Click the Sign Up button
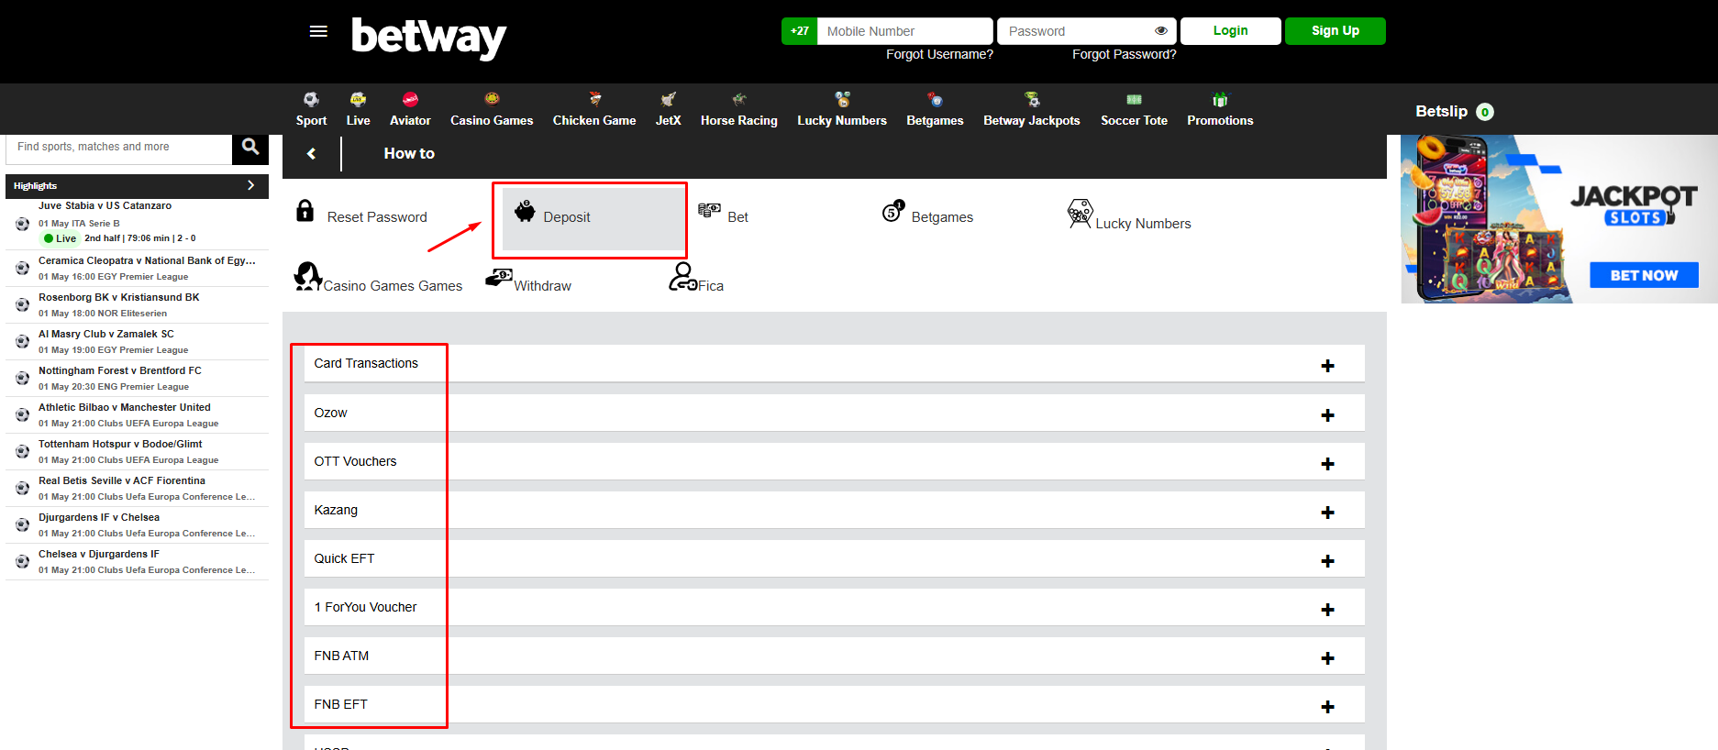Image resolution: width=1718 pixels, height=750 pixels. coord(1335,31)
